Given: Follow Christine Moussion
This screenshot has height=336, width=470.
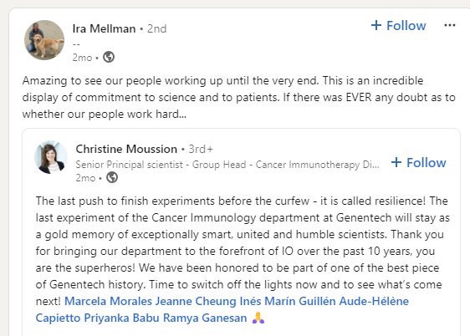Looking at the screenshot, I should 418,163.
